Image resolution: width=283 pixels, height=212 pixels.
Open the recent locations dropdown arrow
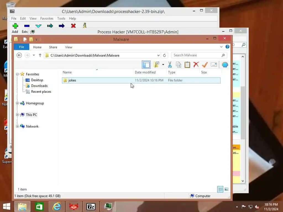pyautogui.click(x=34, y=55)
